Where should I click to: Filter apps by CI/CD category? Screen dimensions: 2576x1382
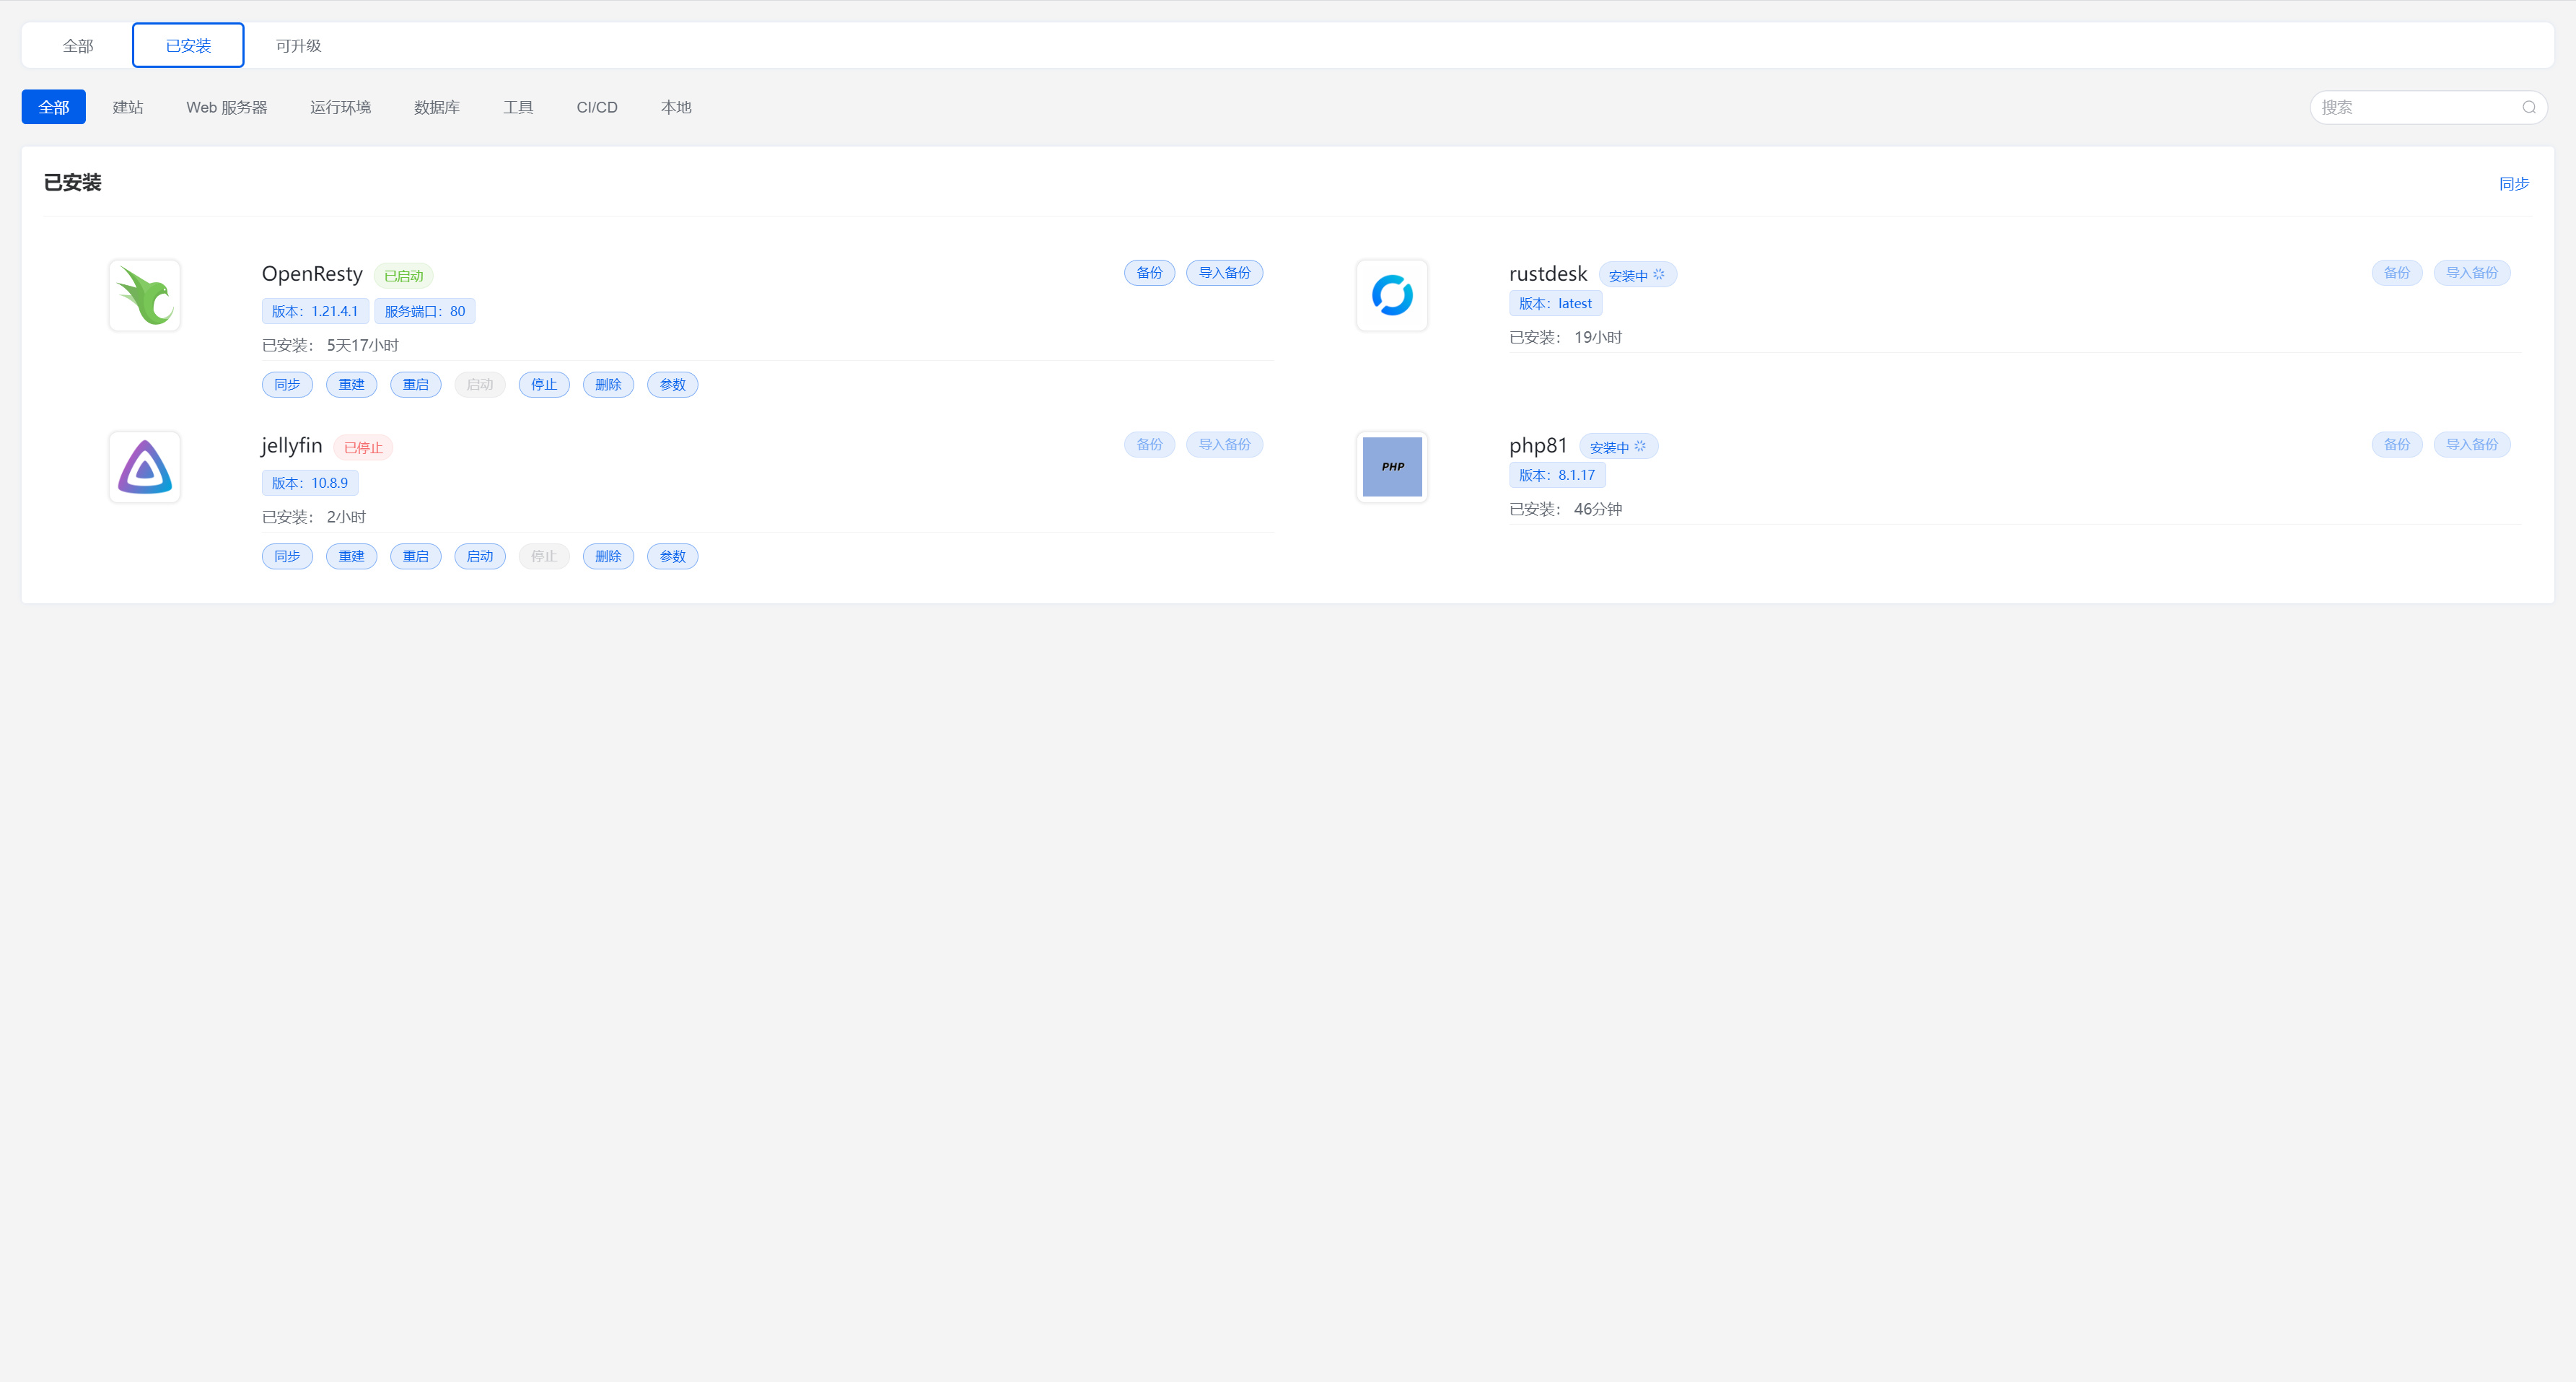pyautogui.click(x=596, y=107)
